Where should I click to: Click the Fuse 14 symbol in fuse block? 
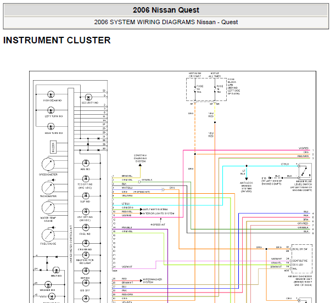pos(195,89)
